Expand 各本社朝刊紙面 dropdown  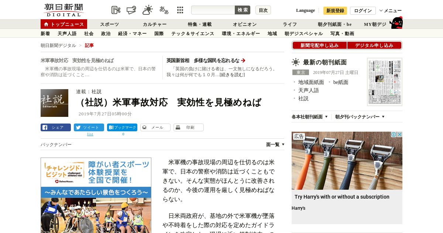click(310, 117)
